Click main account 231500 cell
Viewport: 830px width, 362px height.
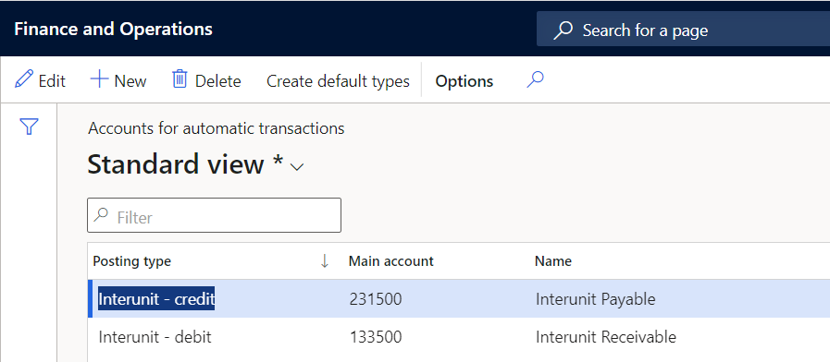376,299
